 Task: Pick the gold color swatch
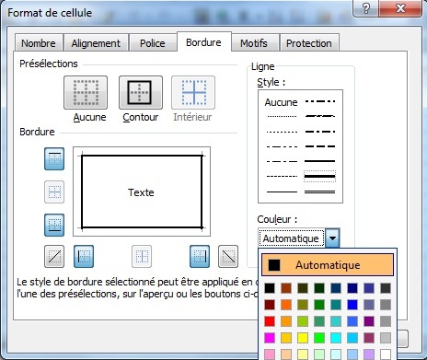pyautogui.click(x=286, y=338)
